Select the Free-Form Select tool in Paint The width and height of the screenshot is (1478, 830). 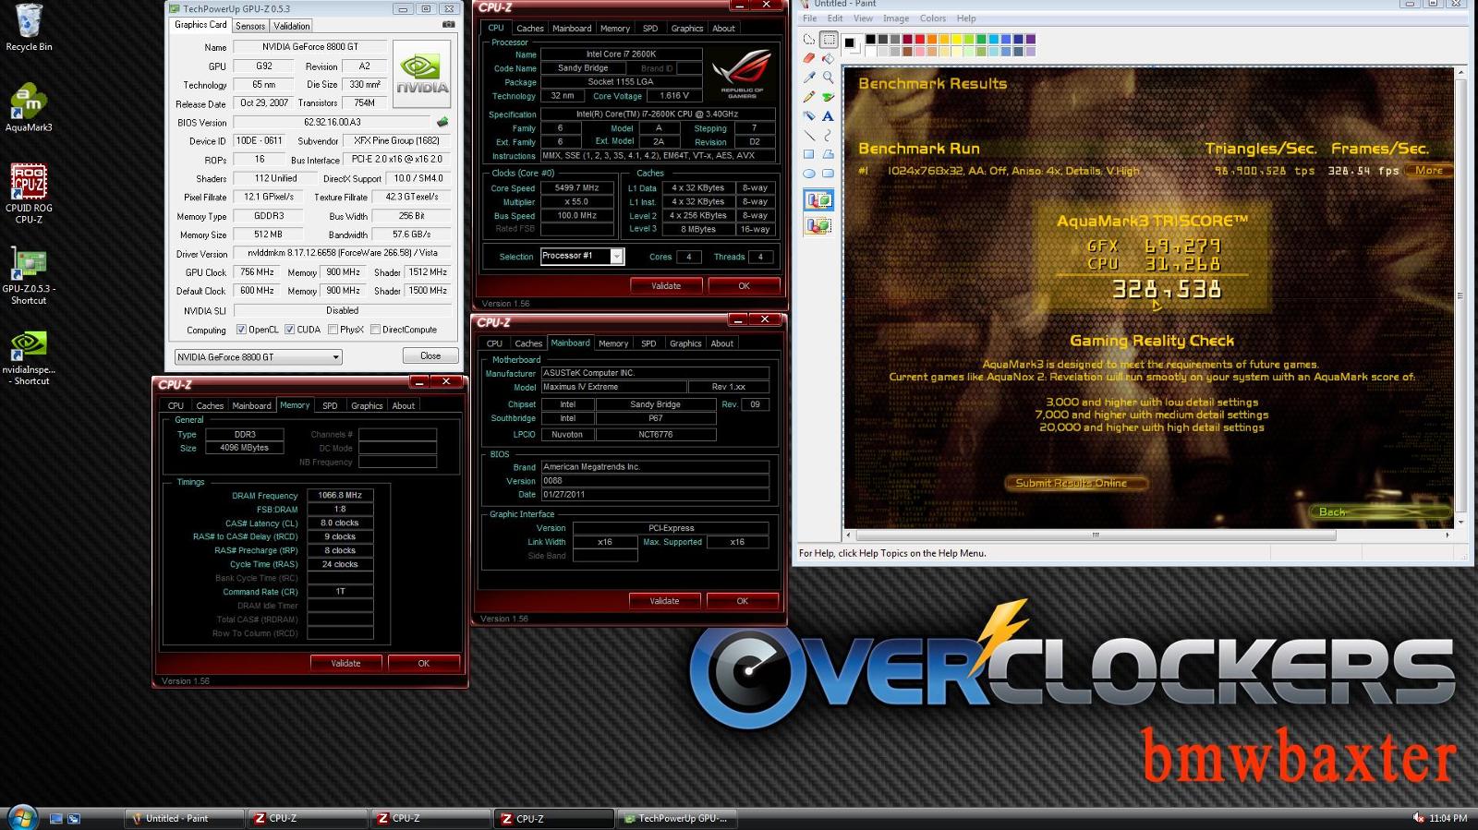(x=809, y=40)
